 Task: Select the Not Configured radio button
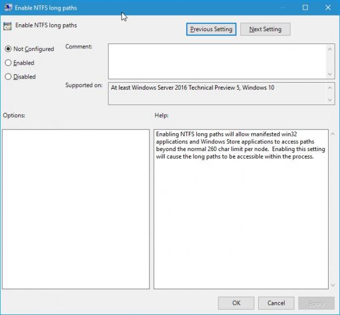(8, 49)
